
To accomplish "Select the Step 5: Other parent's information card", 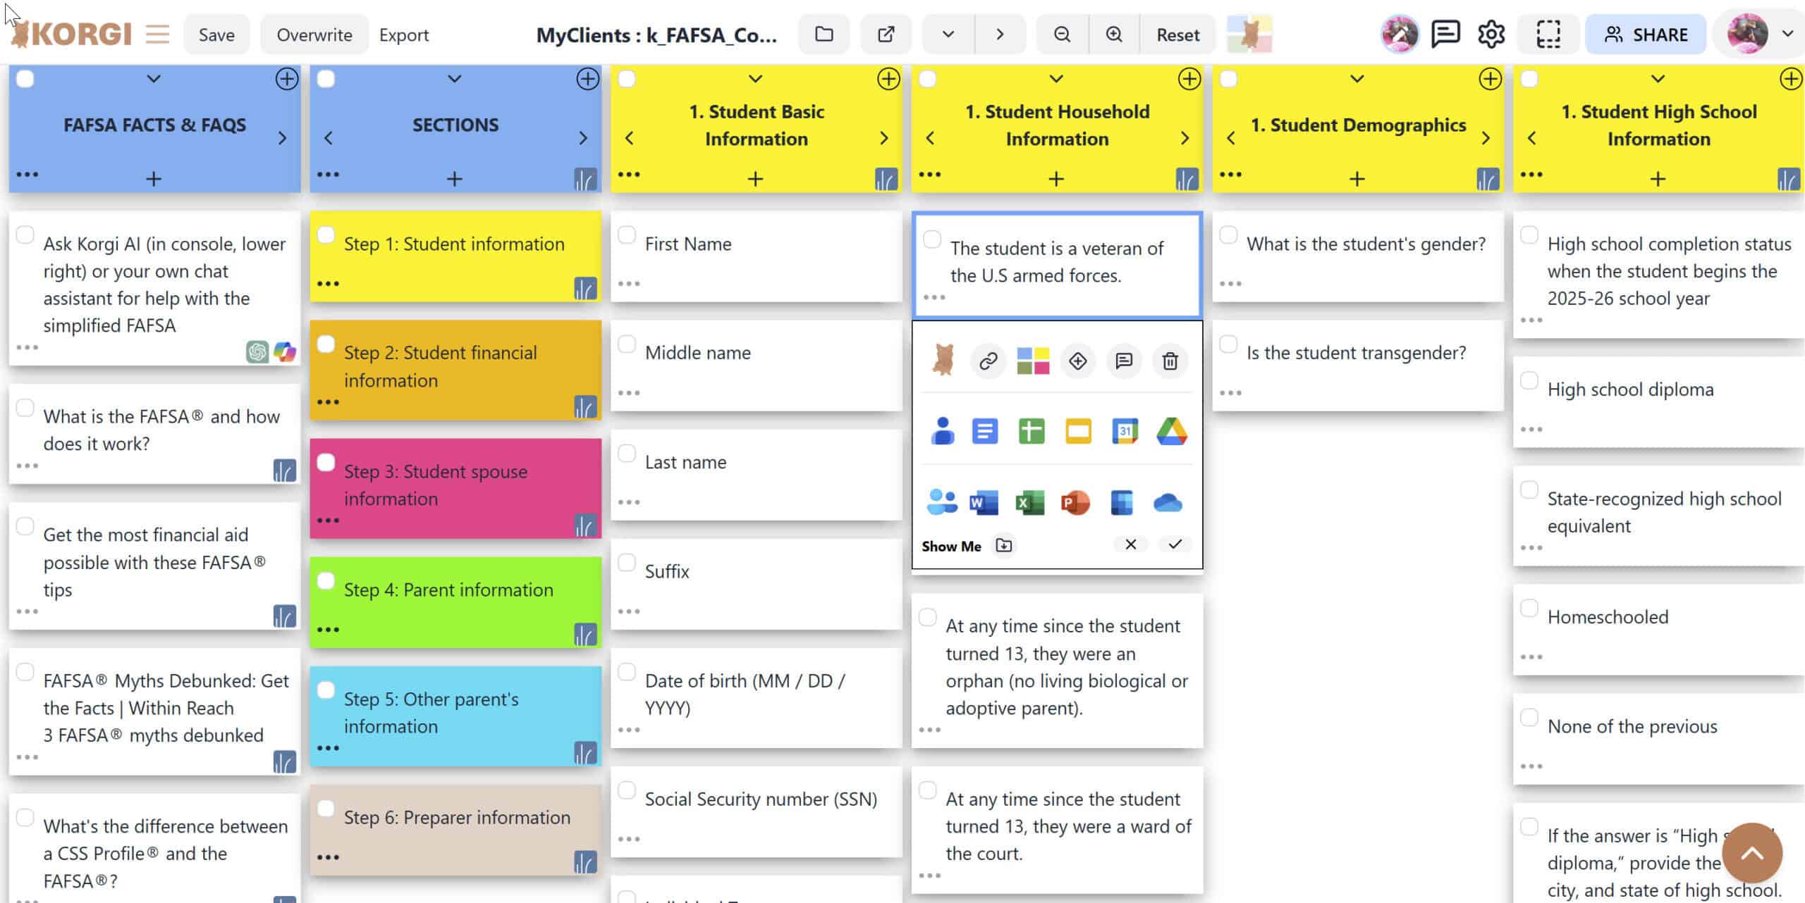I will tap(455, 716).
